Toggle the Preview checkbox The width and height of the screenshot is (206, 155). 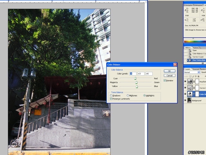click(x=165, y=80)
